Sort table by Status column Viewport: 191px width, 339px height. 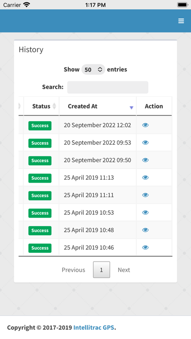coord(41,106)
